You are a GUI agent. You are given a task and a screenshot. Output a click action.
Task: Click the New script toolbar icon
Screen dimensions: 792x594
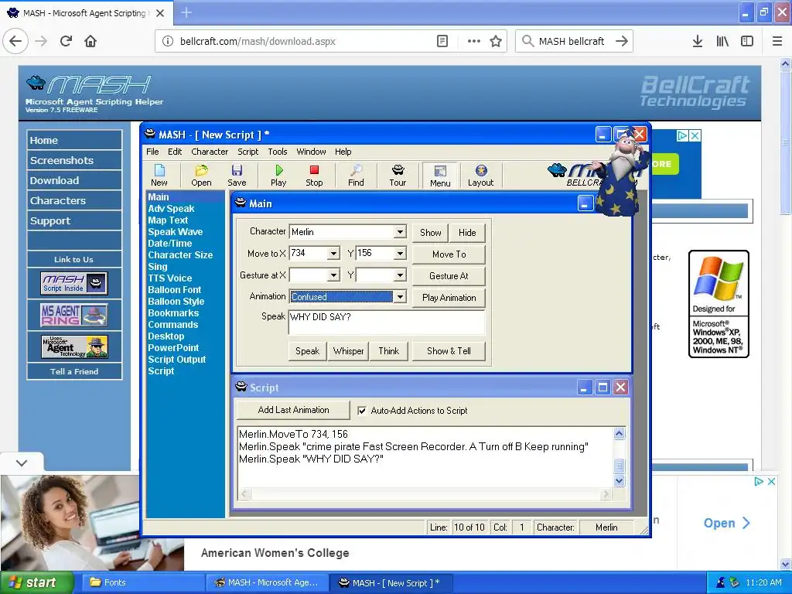pos(159,176)
